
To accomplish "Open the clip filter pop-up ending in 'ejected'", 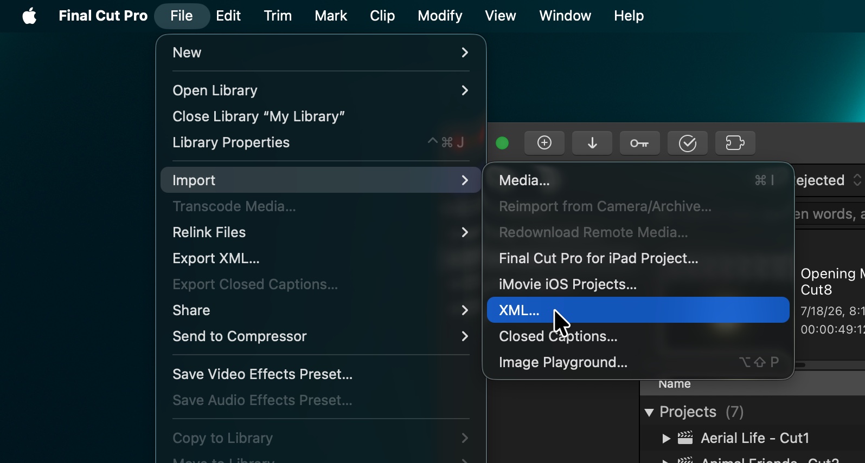I will point(829,180).
